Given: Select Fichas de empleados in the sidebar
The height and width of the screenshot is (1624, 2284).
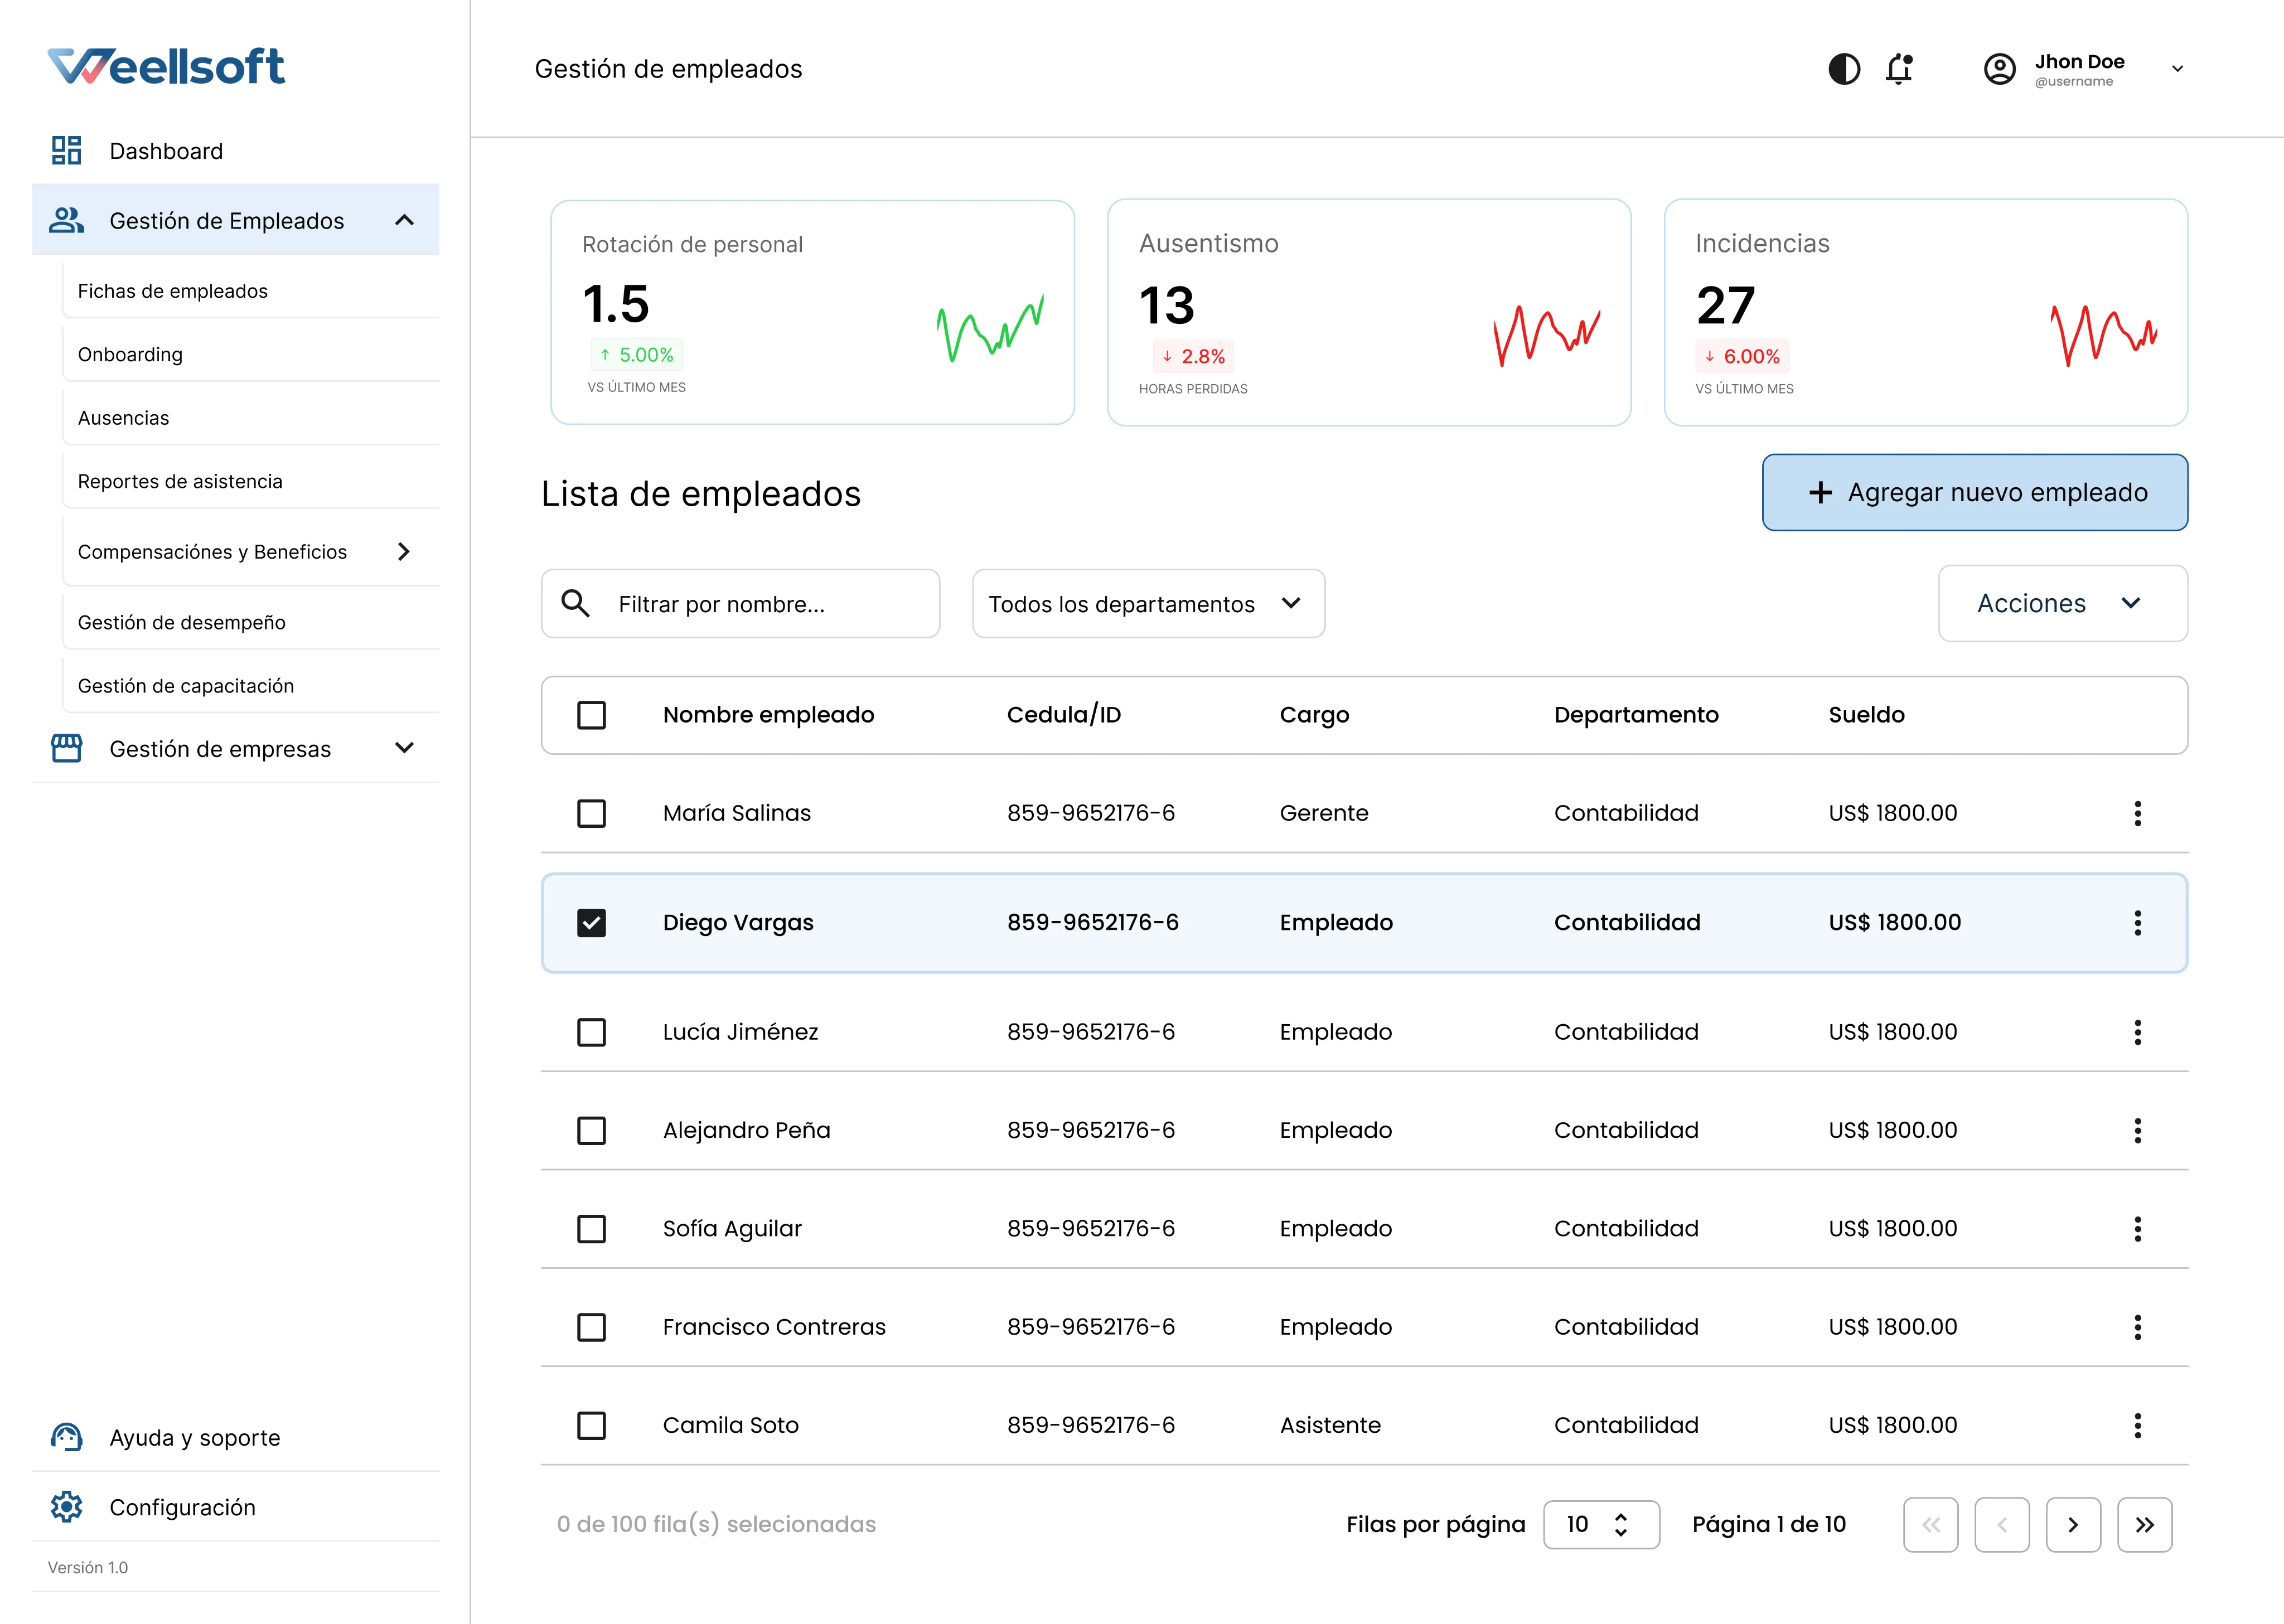Looking at the screenshot, I should pos(172,291).
